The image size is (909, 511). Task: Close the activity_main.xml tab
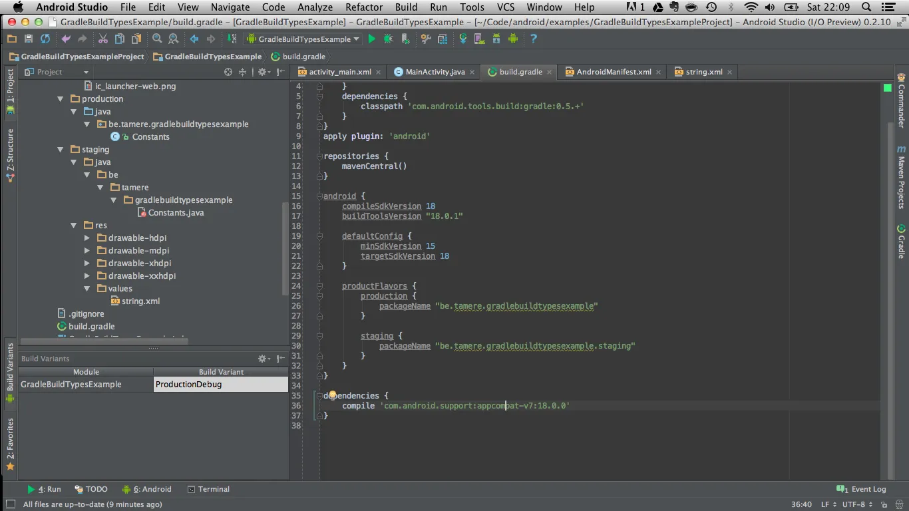click(x=379, y=72)
